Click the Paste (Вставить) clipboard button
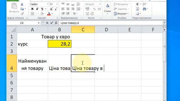The height and width of the screenshot is (101, 180). [14, 8]
